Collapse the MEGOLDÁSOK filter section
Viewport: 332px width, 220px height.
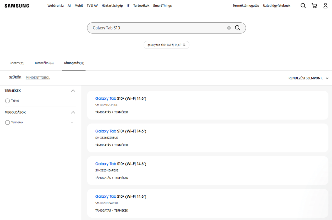click(x=73, y=112)
